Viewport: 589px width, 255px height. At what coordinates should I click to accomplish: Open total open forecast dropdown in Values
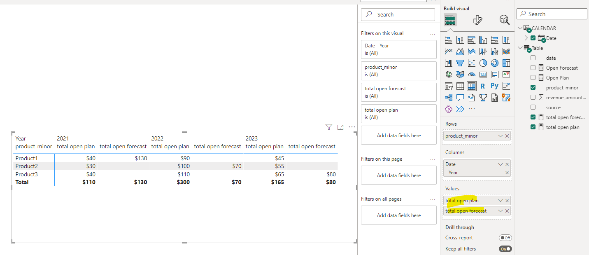pyautogui.click(x=501, y=211)
